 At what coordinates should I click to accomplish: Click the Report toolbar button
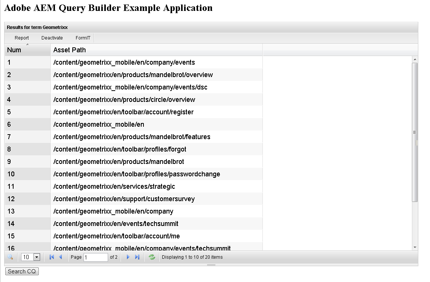22,38
